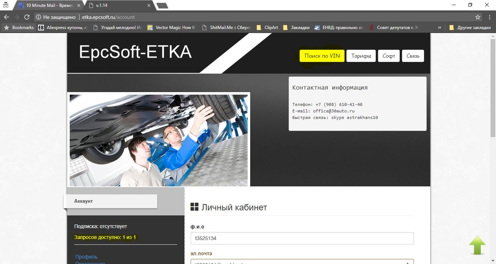Open the 'Угадай мелодию!' bookmark

pos(117,28)
